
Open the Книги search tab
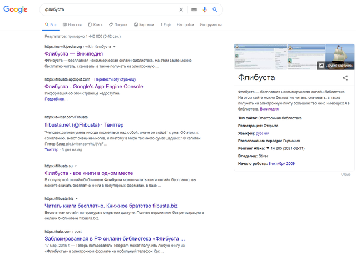click(95, 25)
